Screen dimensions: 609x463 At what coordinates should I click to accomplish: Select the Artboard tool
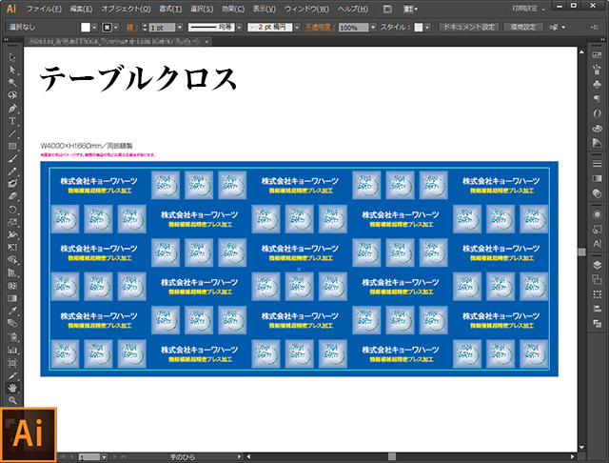(x=12, y=363)
